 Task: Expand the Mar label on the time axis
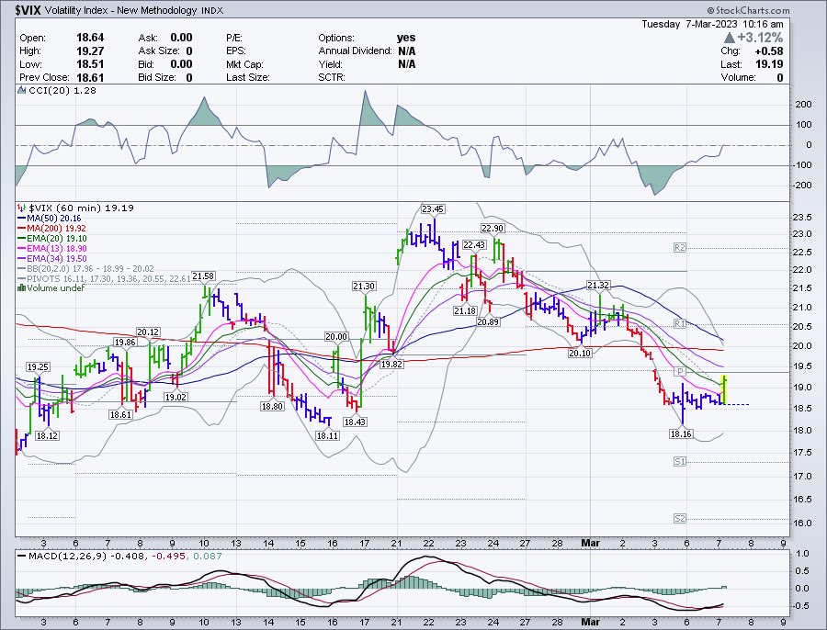(590, 544)
